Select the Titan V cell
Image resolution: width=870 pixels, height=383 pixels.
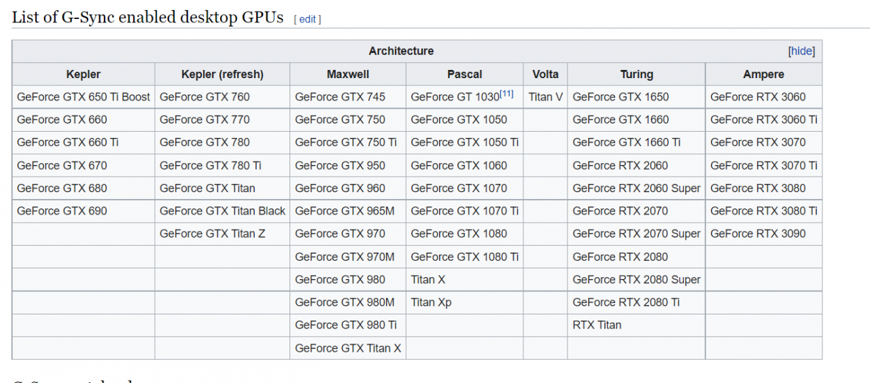(x=546, y=96)
